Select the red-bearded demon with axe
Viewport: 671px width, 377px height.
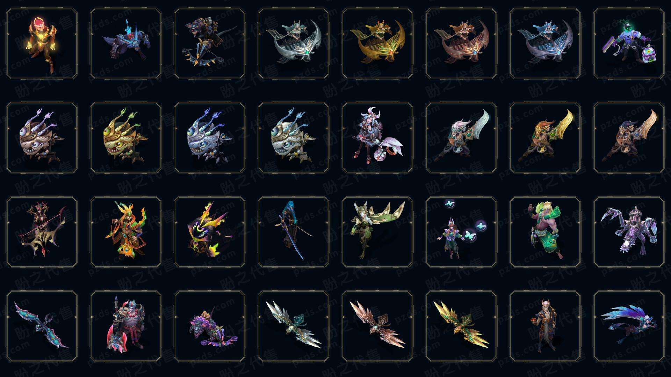coord(126,326)
